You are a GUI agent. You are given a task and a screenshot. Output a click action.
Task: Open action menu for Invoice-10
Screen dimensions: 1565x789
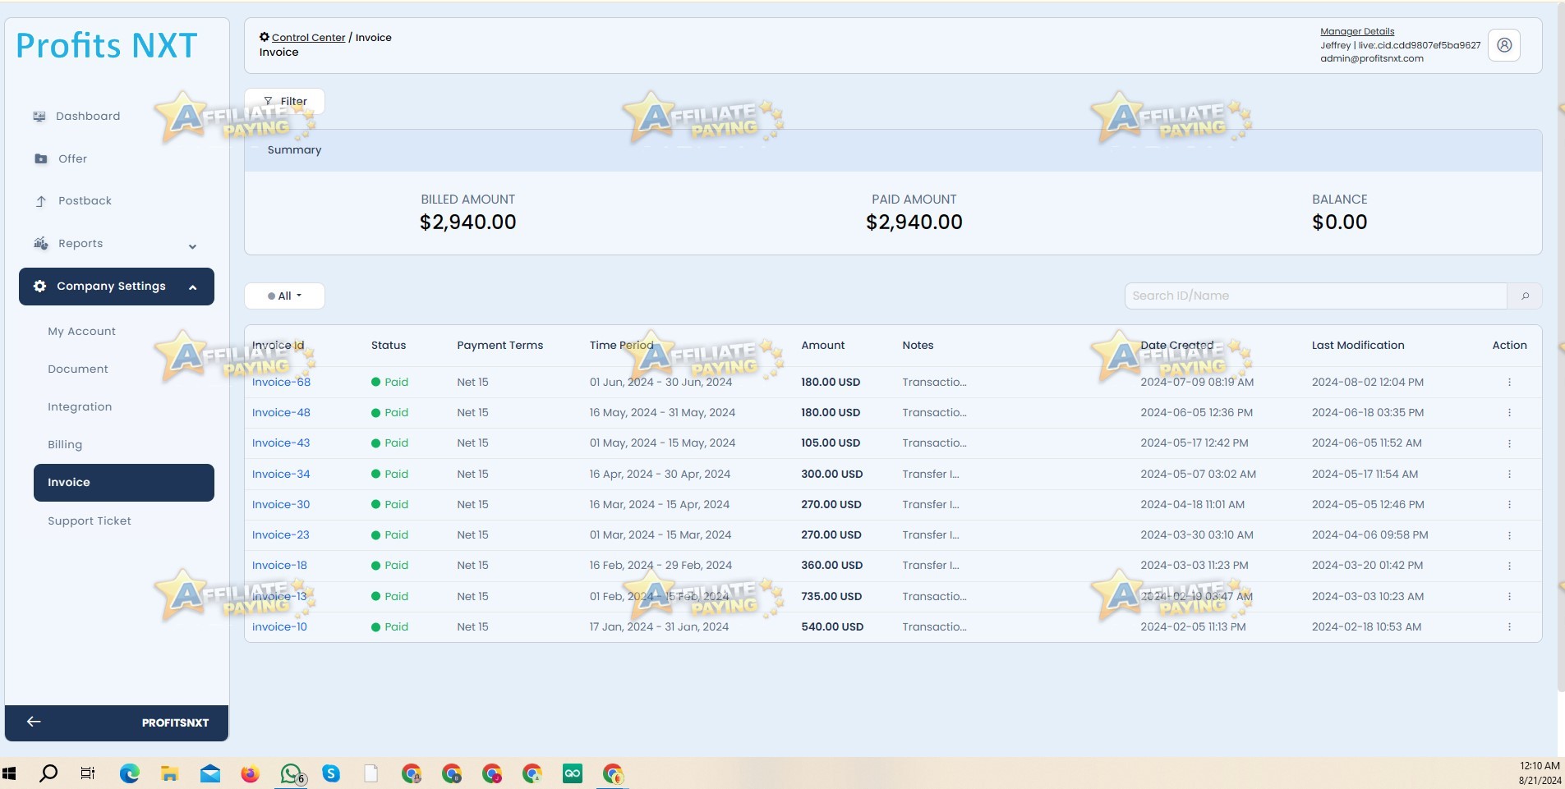click(x=1509, y=626)
